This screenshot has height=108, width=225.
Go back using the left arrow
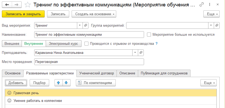point(7,5)
